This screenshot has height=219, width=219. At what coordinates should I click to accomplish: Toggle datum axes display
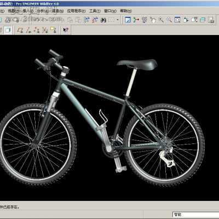coord(28,30)
